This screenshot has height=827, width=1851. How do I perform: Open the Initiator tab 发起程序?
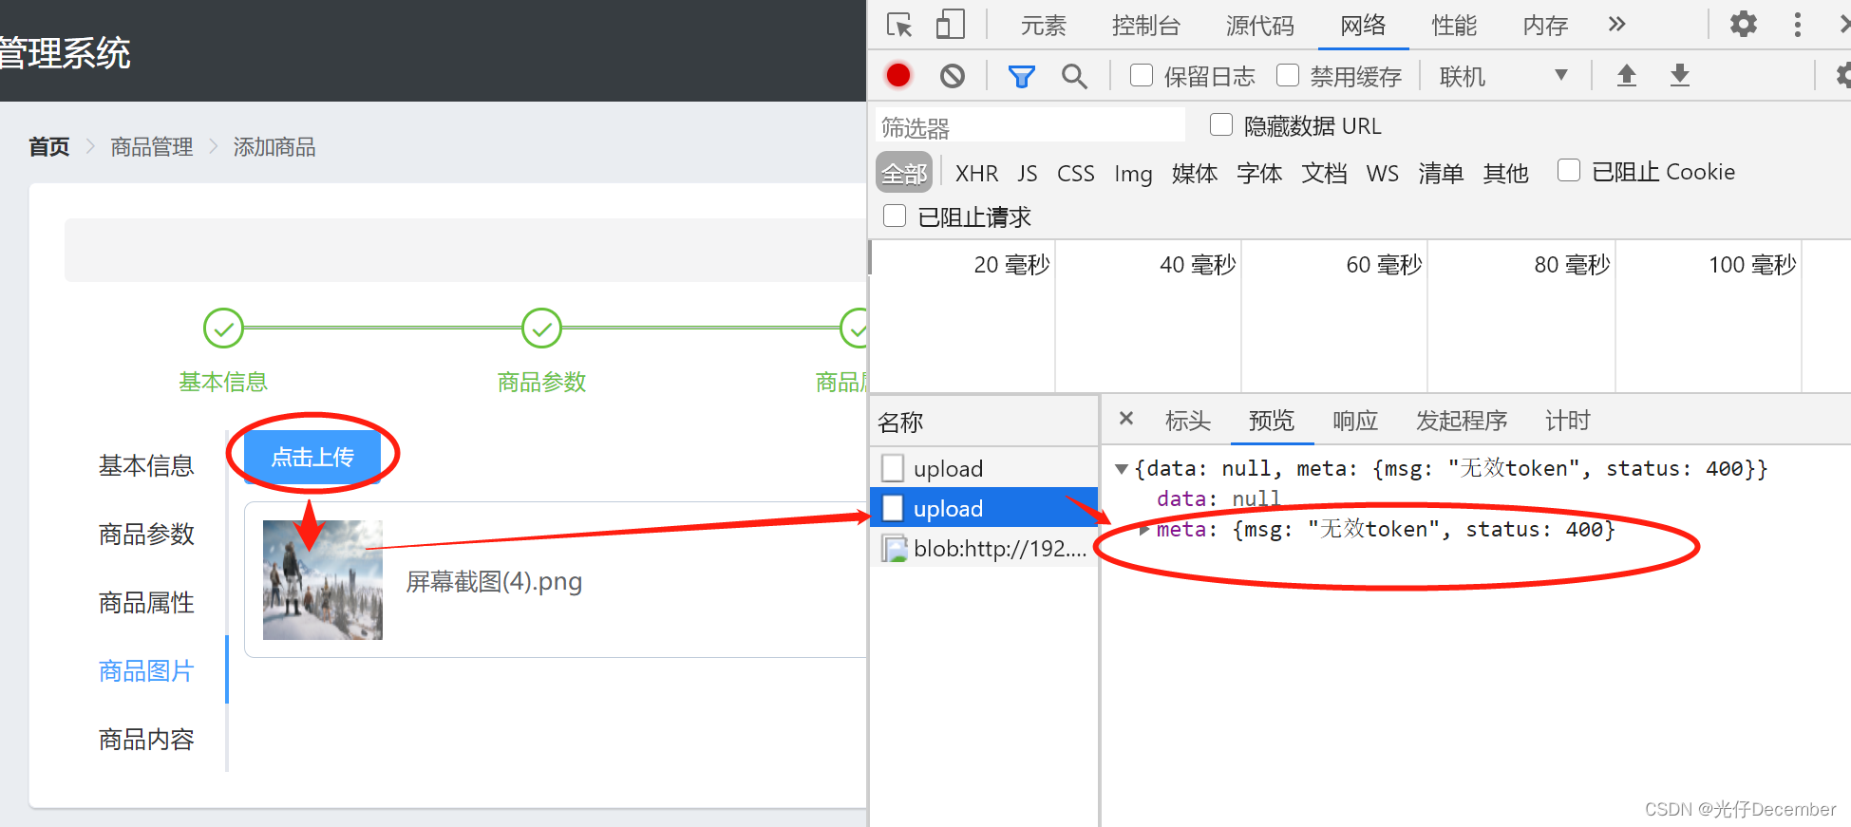coord(1461,421)
